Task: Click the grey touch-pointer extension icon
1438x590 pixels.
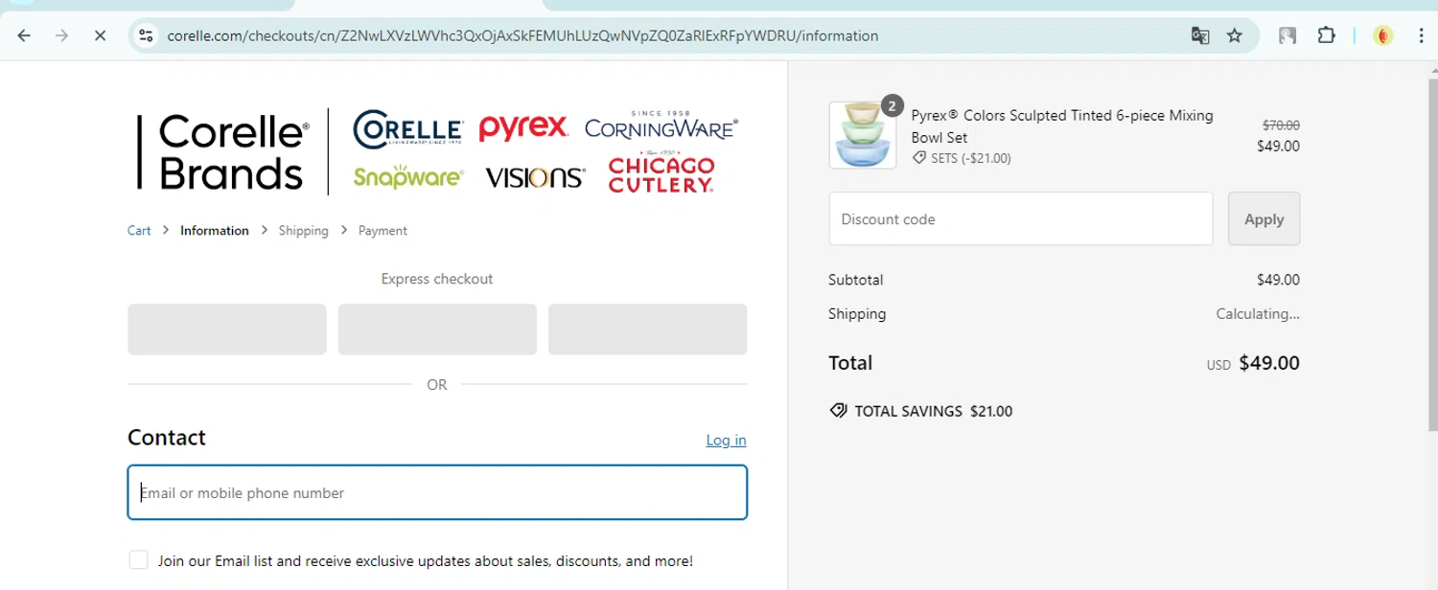Action: click(x=1287, y=35)
